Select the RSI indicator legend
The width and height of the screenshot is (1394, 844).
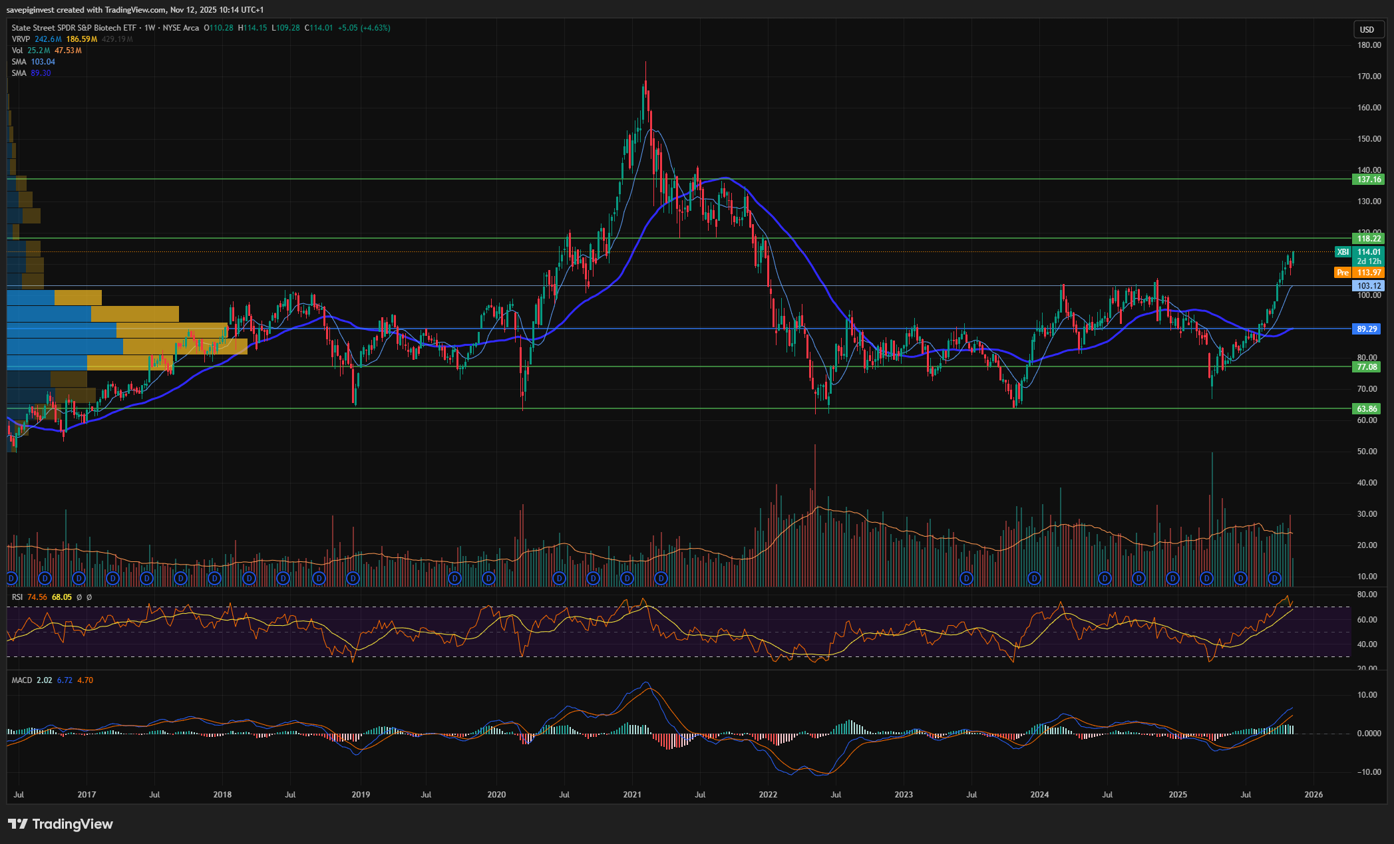(x=17, y=597)
